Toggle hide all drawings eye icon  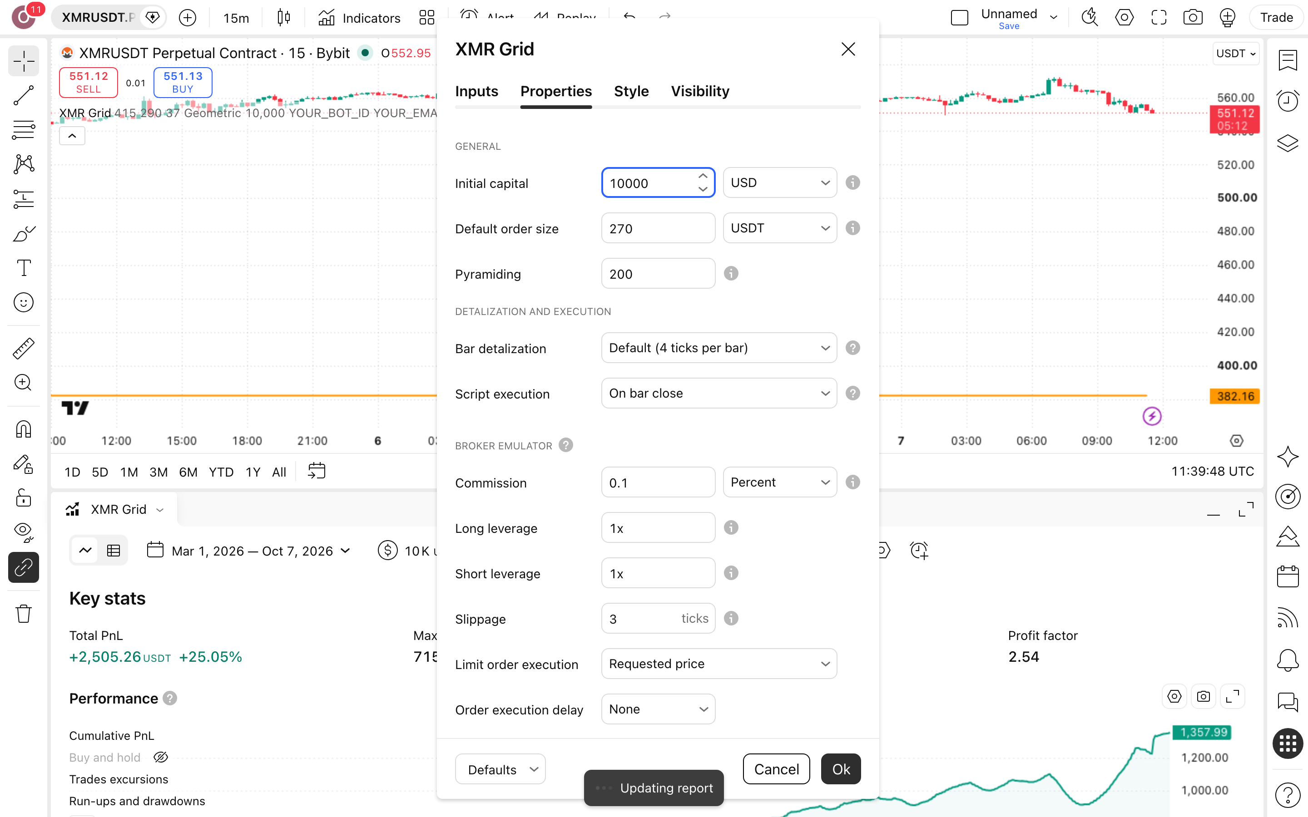23,532
